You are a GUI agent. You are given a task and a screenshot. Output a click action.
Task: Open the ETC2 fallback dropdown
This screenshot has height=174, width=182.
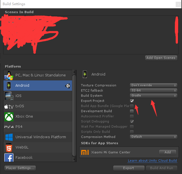[154, 90]
